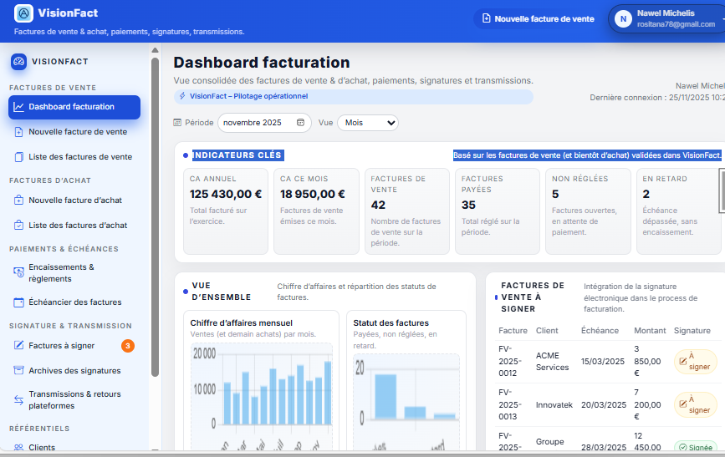
Task: Click the sidebar vertical scrollbar
Action: pos(154,209)
